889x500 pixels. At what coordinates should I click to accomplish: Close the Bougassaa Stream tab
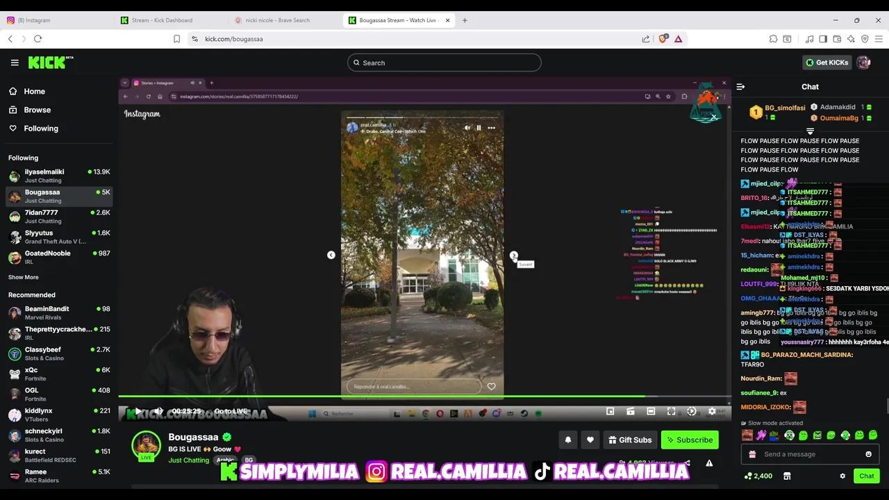[x=448, y=20]
